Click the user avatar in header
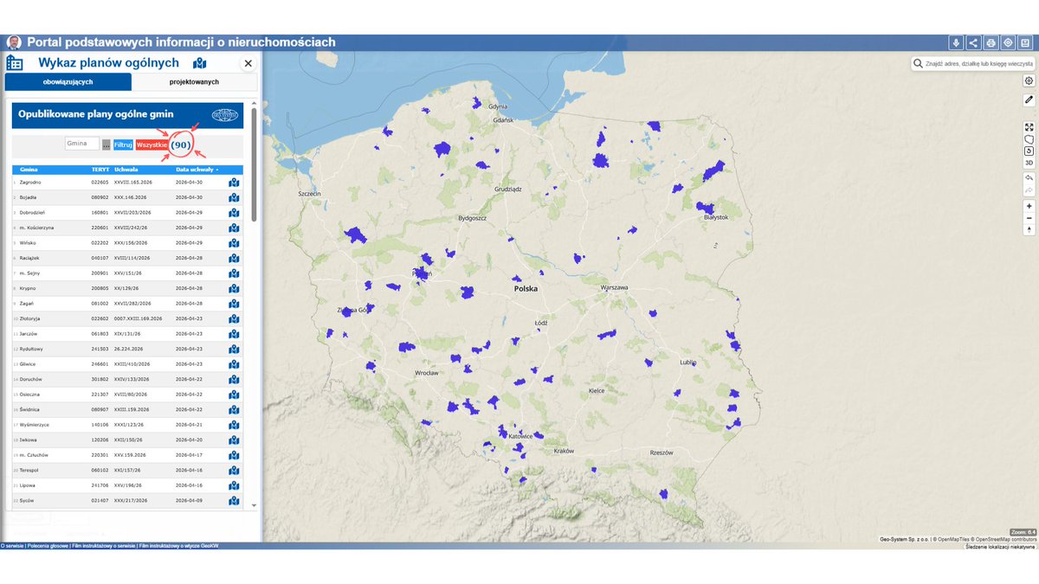Viewport: 1039px width, 584px height. pos(14,42)
